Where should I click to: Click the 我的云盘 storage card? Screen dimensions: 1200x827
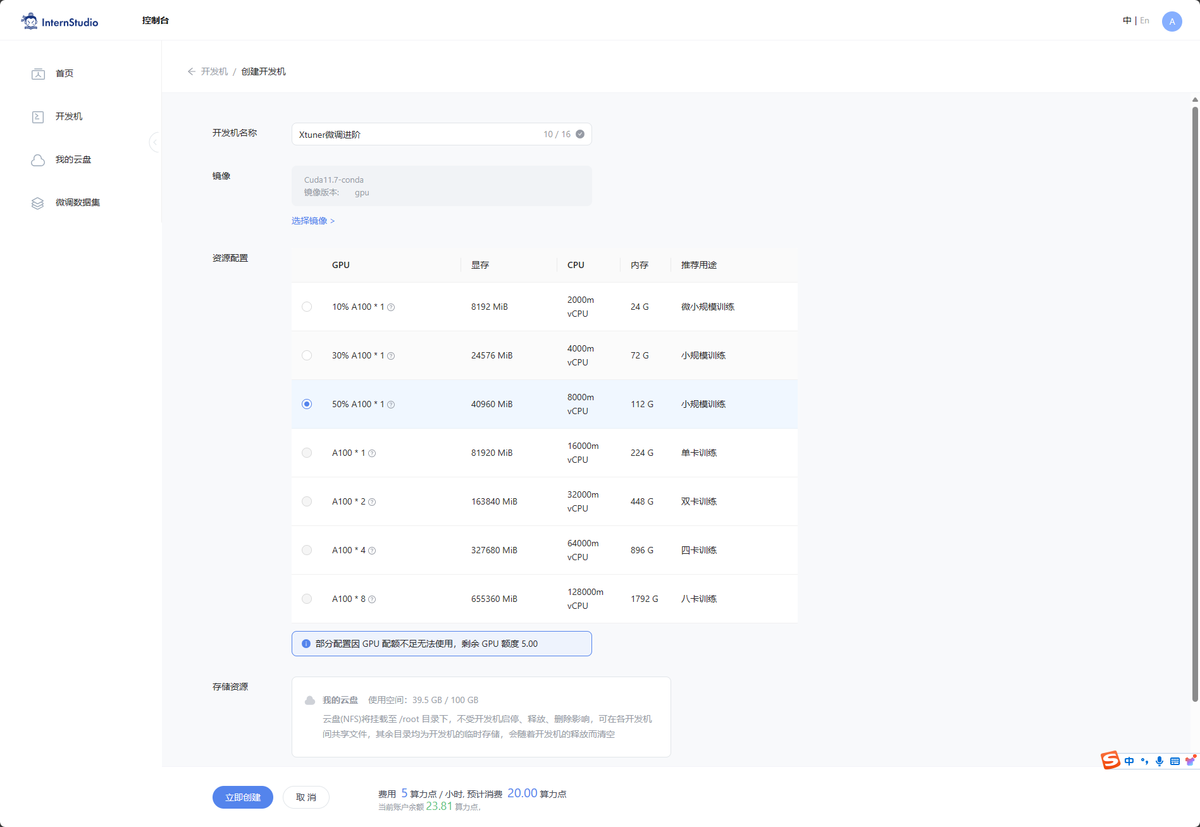tap(481, 717)
